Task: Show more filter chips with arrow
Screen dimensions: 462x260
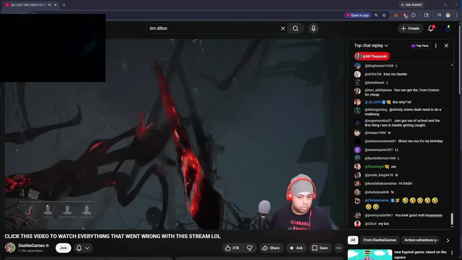Action: click(x=448, y=240)
